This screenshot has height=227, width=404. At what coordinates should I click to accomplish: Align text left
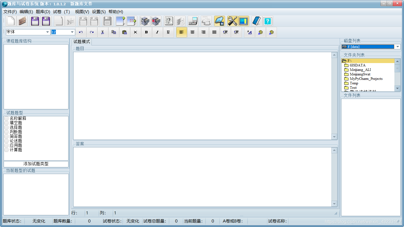coord(182,32)
